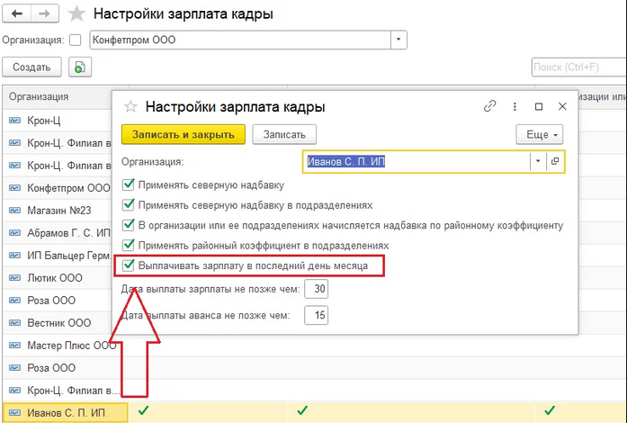Open the Еще dropdown menu
This screenshot has height=423, width=627.
(x=540, y=134)
